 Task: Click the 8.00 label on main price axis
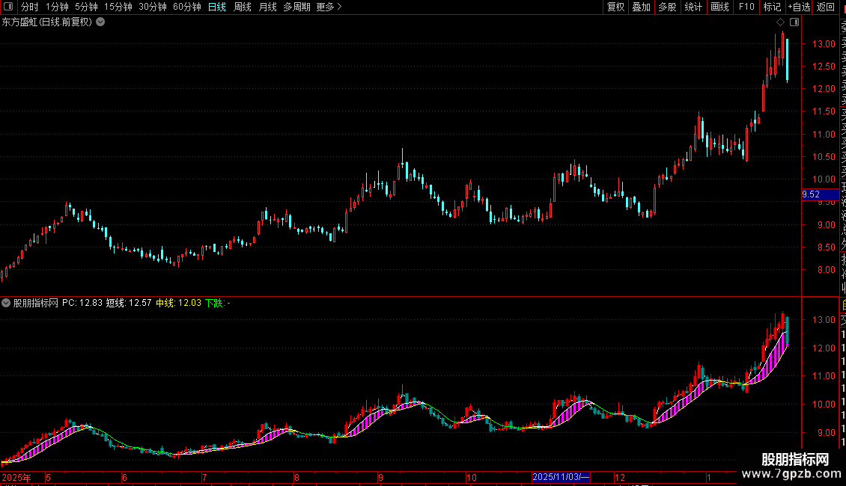point(826,270)
